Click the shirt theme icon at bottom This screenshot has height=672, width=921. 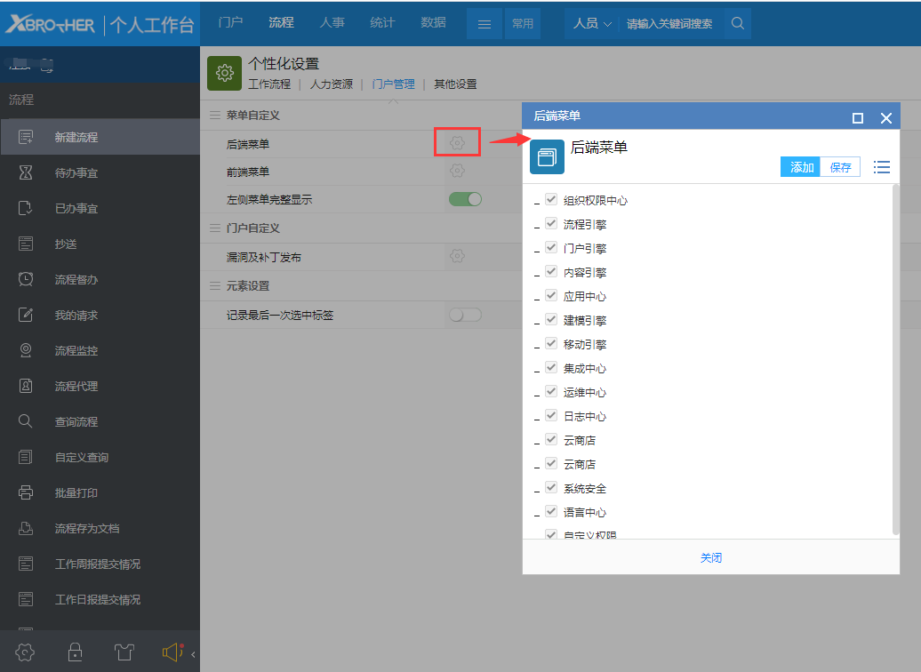coord(124,652)
